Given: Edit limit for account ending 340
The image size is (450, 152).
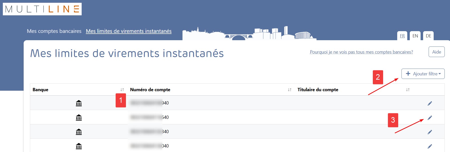Looking at the screenshot, I should [x=430, y=132].
